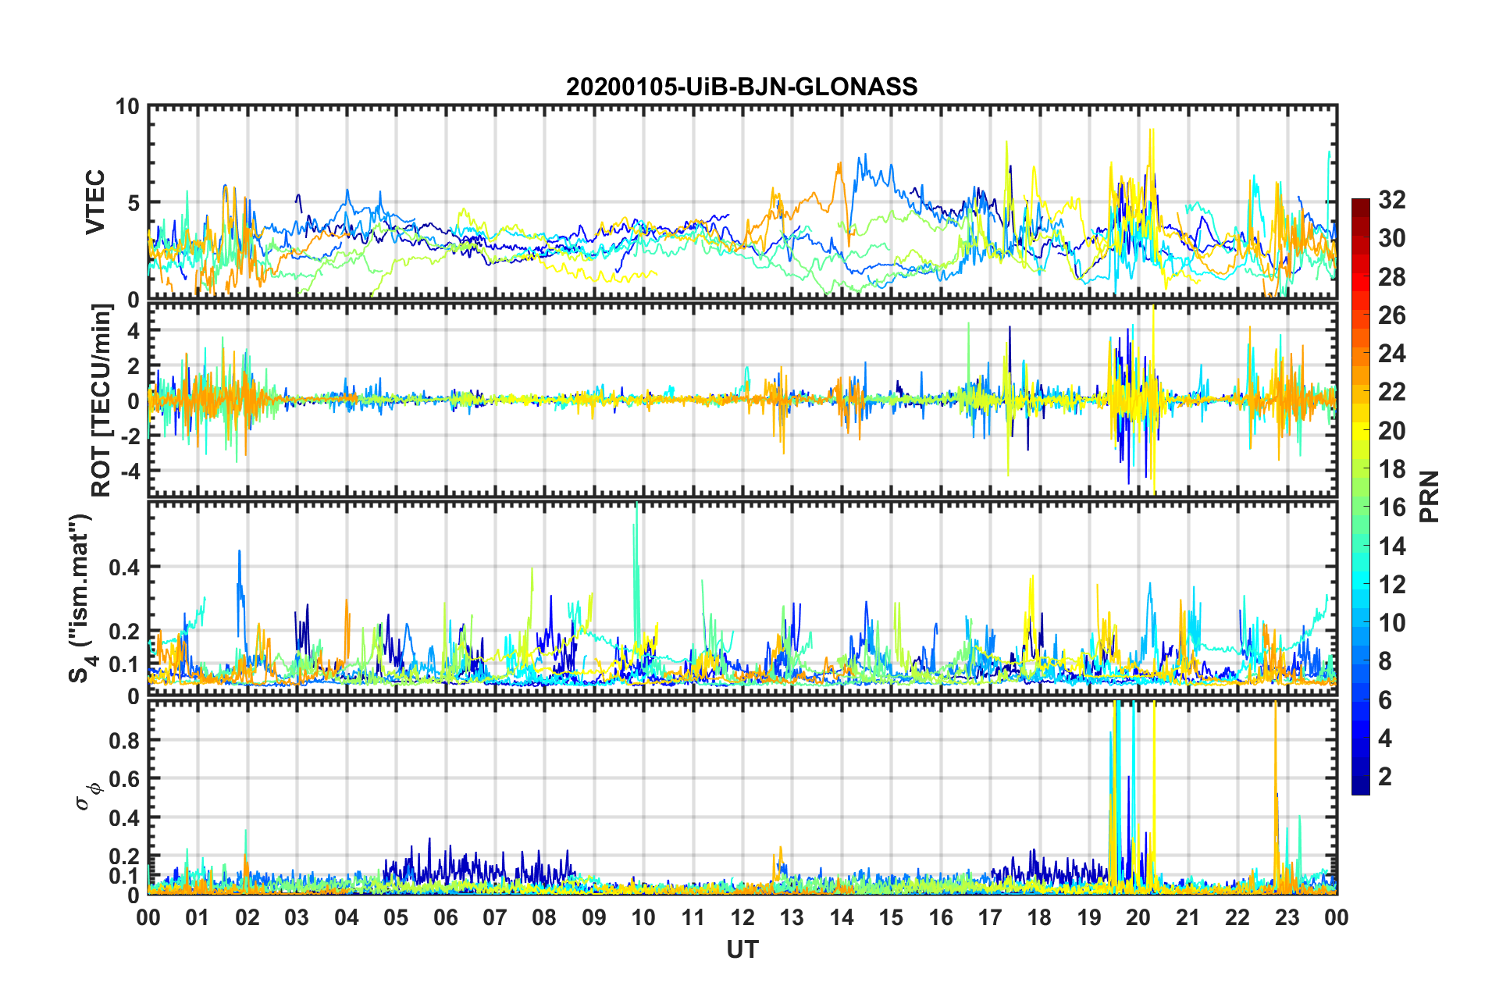Click colorbar tick label 26
Image resolution: width=1485 pixels, height=993 pixels.
(1391, 315)
